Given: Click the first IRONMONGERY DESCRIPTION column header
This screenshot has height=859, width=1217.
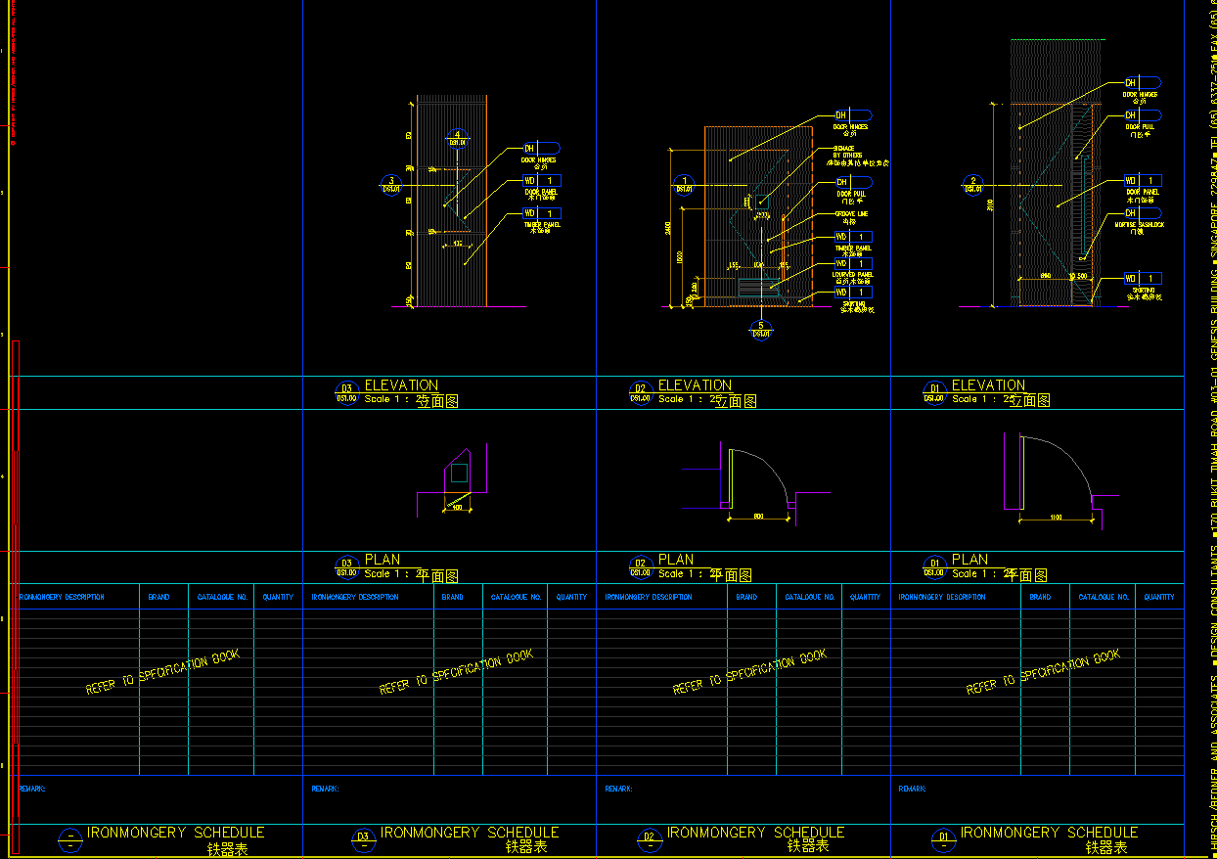Looking at the screenshot, I should 63,597.
